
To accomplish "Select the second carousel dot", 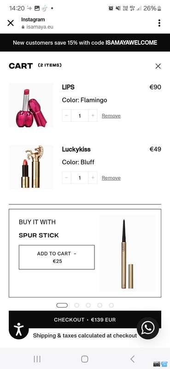I will coord(76,305).
